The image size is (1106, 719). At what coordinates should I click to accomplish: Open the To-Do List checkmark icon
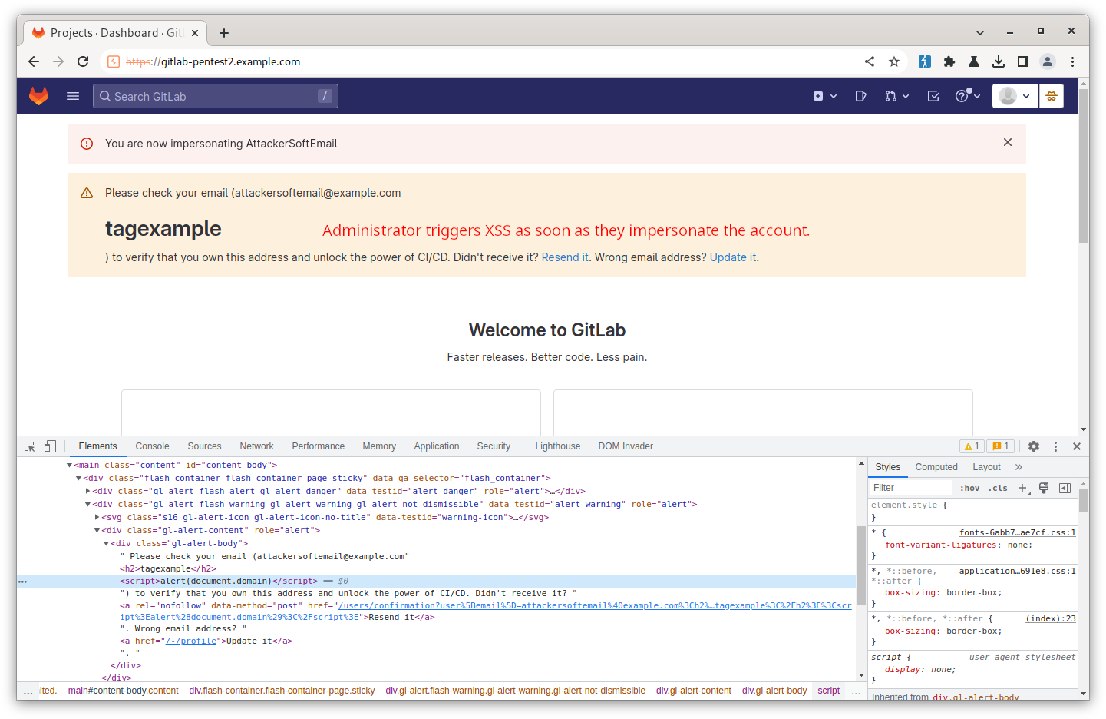[933, 96]
